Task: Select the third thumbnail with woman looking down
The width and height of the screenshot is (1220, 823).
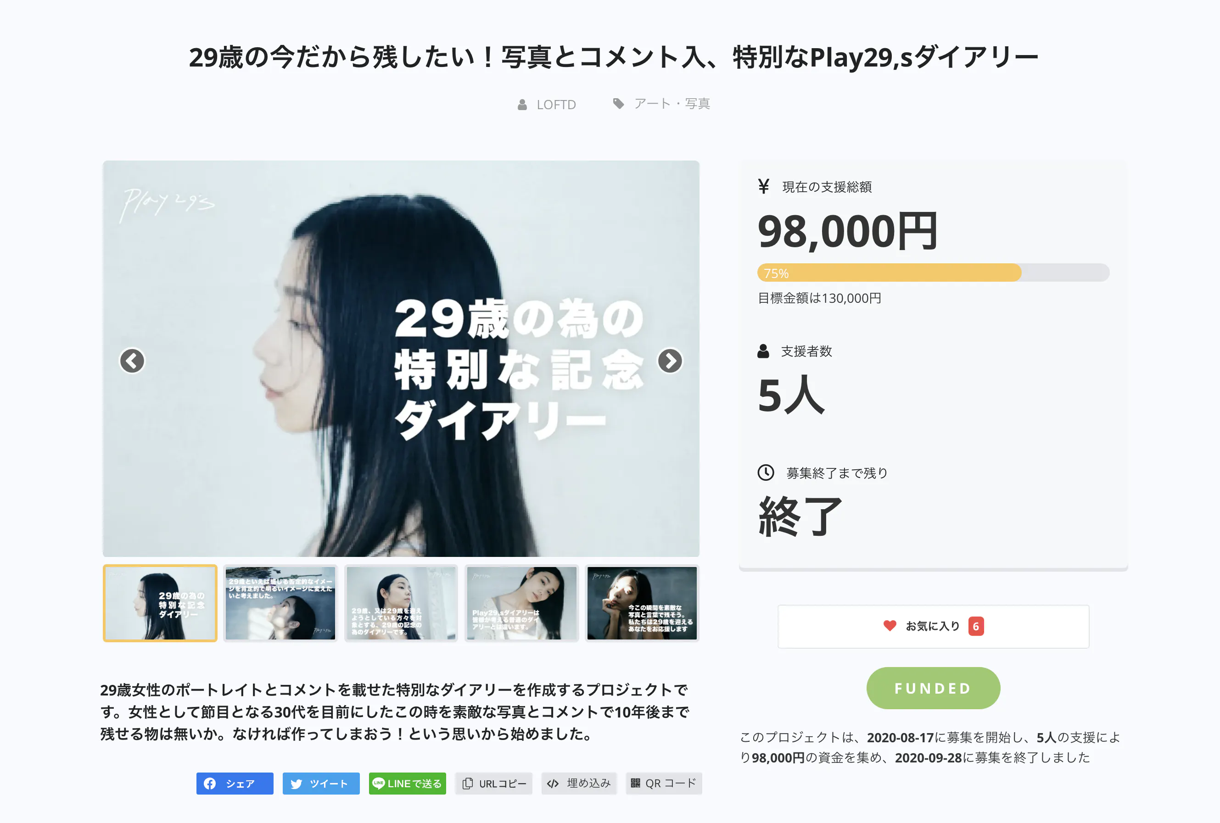Action: click(x=401, y=603)
